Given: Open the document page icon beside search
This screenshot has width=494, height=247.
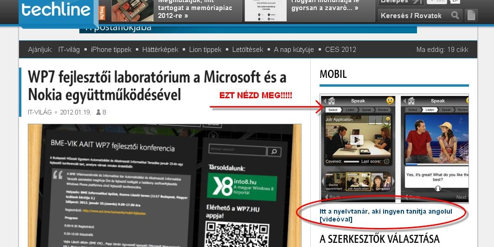Looking at the screenshot, I should (471, 15).
